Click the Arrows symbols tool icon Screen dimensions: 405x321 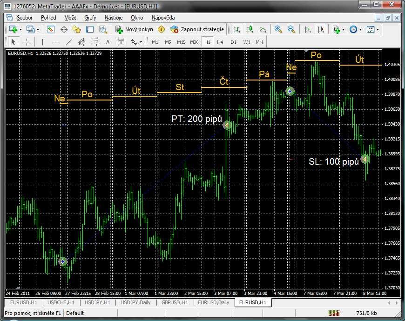coord(134,42)
